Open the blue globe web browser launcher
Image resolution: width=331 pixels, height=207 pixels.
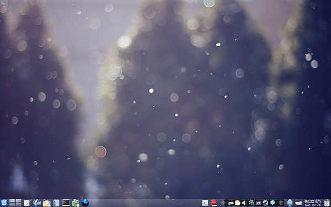pos(85,203)
